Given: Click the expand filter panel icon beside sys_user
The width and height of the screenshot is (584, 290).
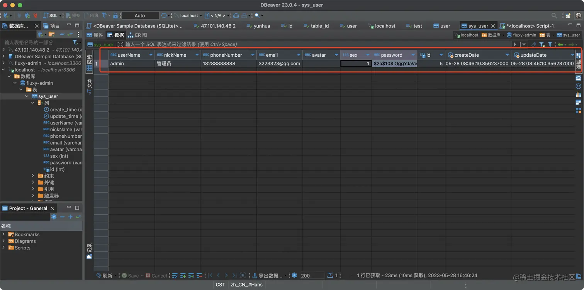Looking at the screenshot, I should [121, 44].
